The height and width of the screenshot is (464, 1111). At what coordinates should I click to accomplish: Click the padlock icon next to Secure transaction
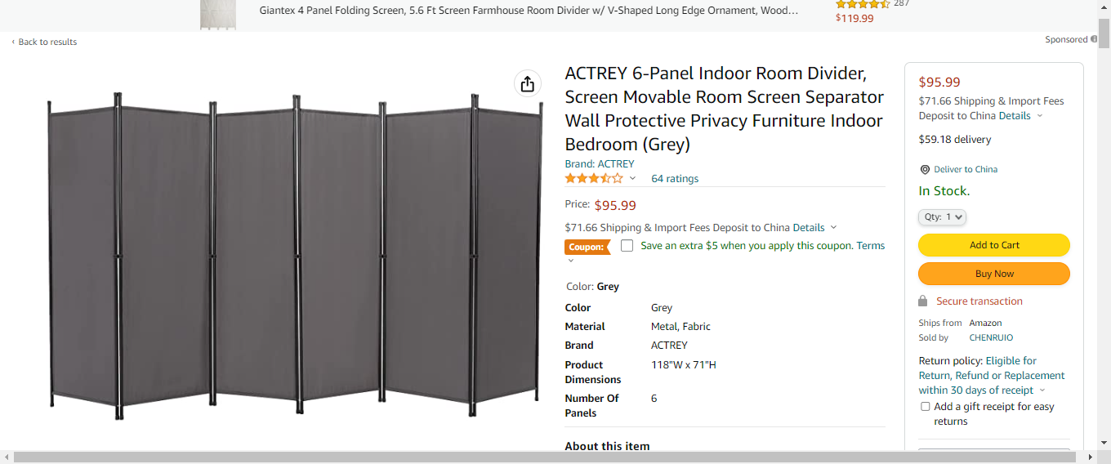[x=923, y=301]
